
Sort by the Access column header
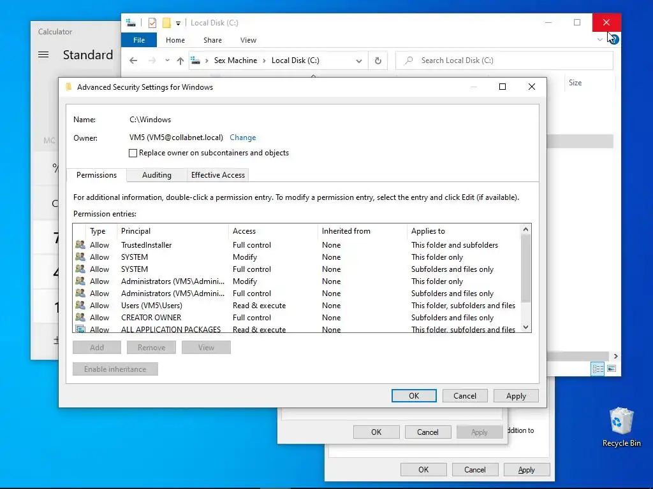click(x=273, y=231)
